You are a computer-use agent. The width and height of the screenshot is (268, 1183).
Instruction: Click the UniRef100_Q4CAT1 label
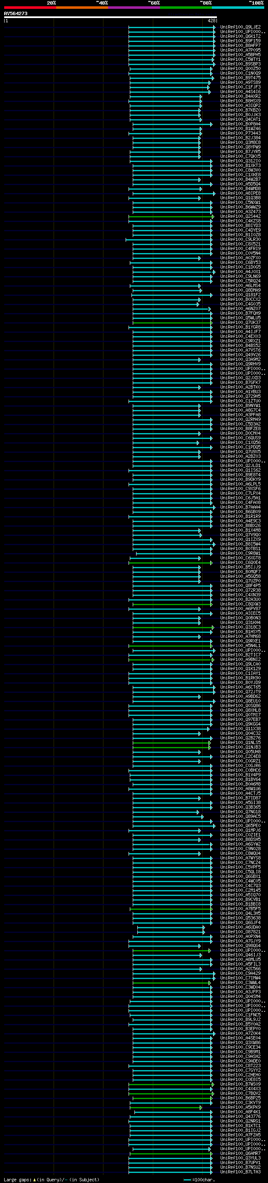coord(240,120)
